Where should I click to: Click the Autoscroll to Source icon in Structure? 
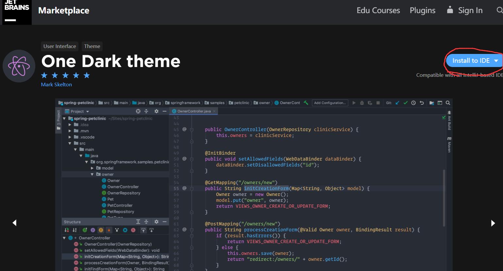[143, 230]
